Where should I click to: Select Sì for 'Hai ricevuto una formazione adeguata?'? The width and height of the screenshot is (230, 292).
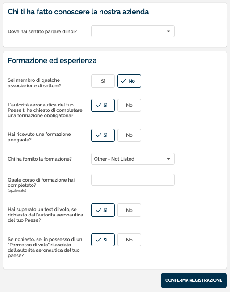103,135
